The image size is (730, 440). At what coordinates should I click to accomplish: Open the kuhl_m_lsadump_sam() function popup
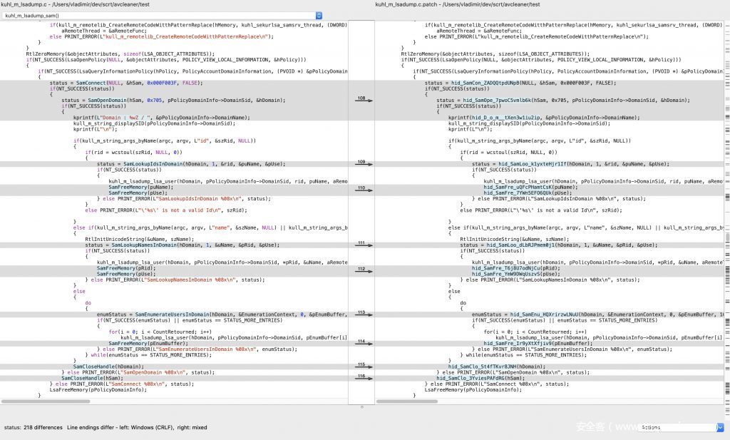pos(162,15)
